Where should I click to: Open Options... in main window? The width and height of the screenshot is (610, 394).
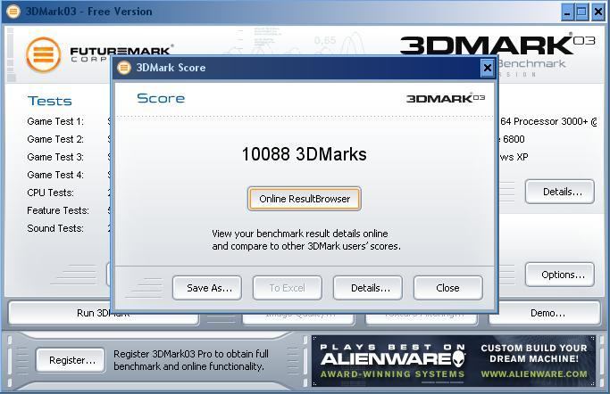(x=560, y=275)
